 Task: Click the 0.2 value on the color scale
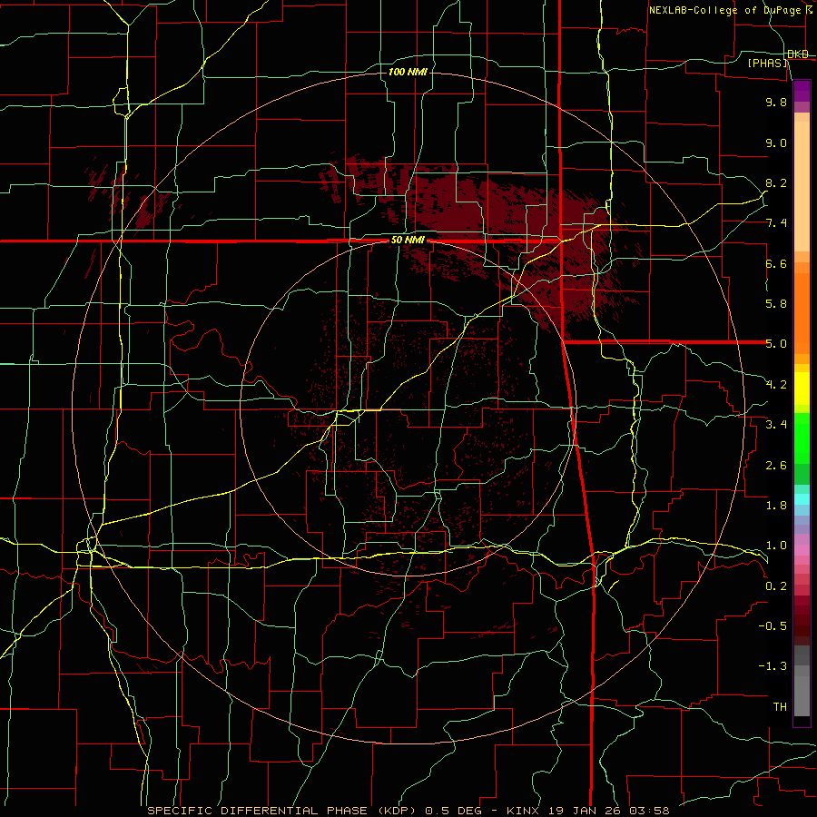(x=776, y=586)
